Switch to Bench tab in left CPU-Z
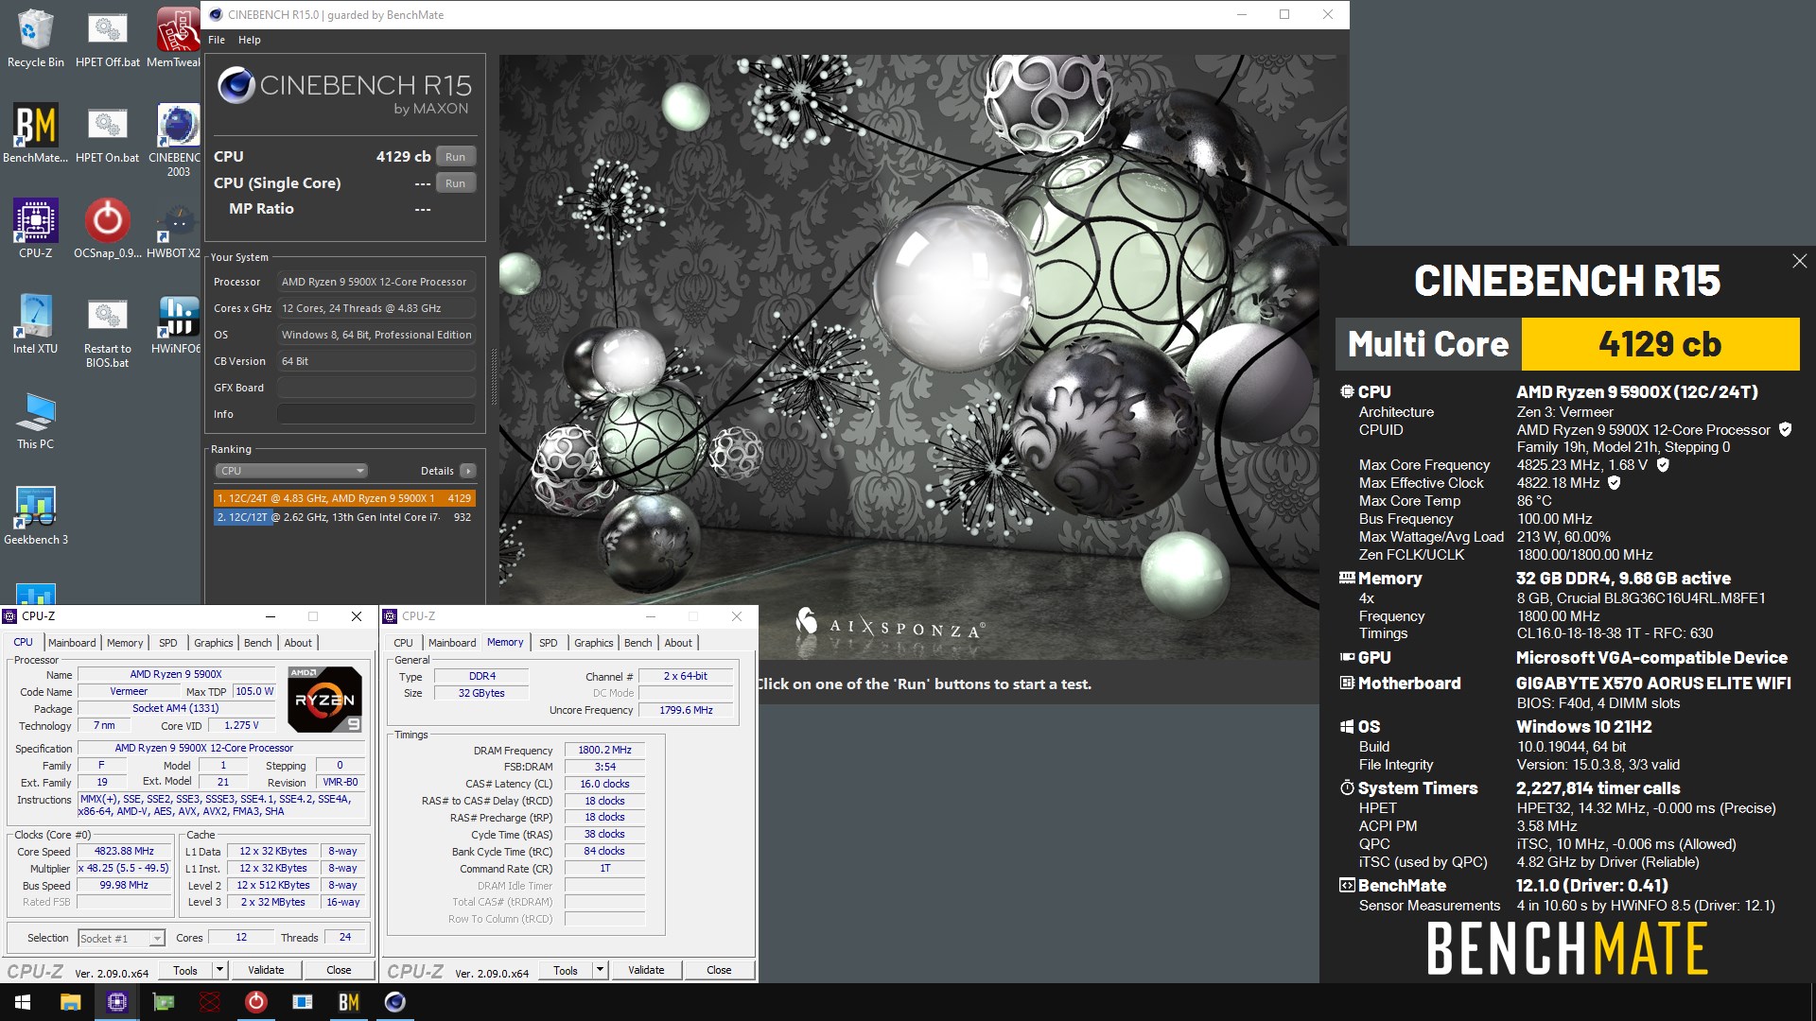1816x1021 pixels. tap(258, 643)
